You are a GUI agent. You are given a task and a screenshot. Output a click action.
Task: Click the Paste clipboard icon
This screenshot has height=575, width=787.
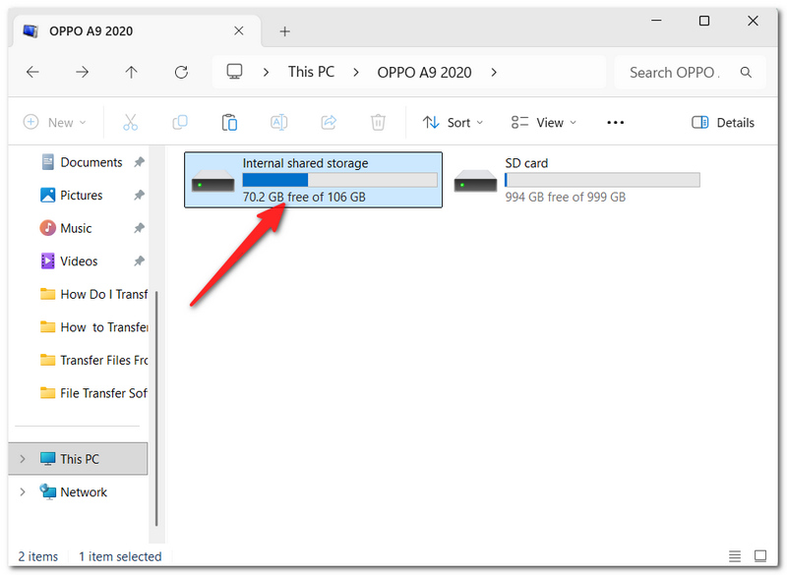(x=229, y=122)
